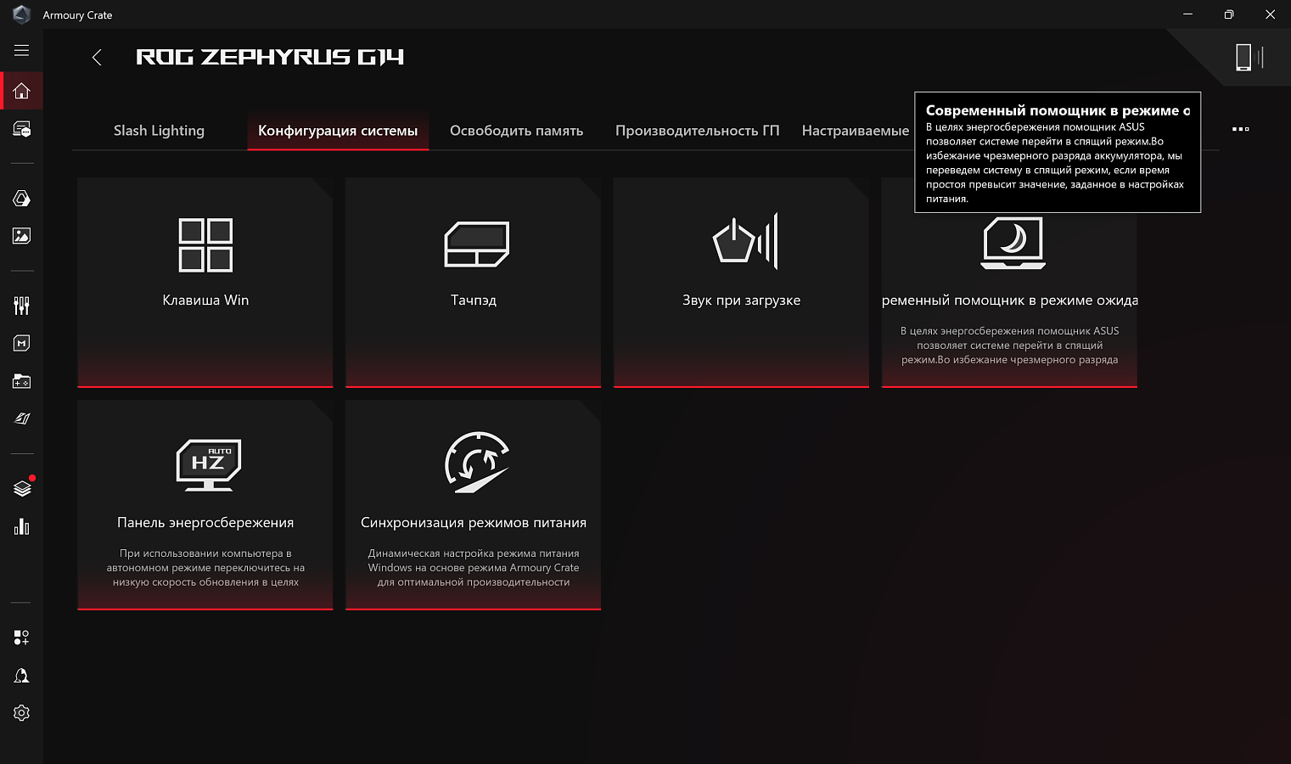The width and height of the screenshot is (1291, 764).
Task: Open the bar chart statistics sidebar icon
Action: pos(21,527)
